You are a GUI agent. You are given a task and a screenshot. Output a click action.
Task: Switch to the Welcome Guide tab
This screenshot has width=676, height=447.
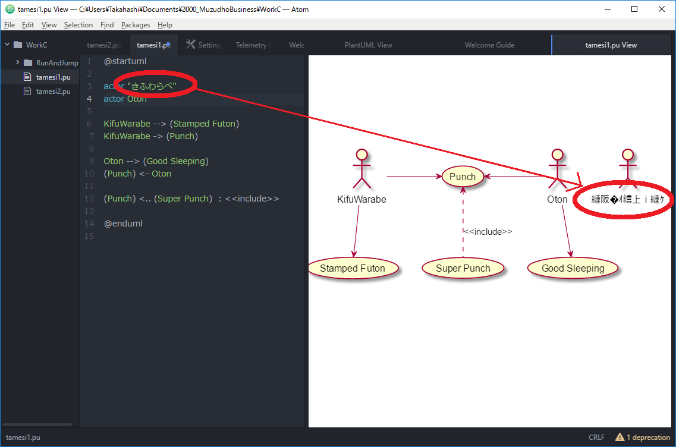click(489, 45)
